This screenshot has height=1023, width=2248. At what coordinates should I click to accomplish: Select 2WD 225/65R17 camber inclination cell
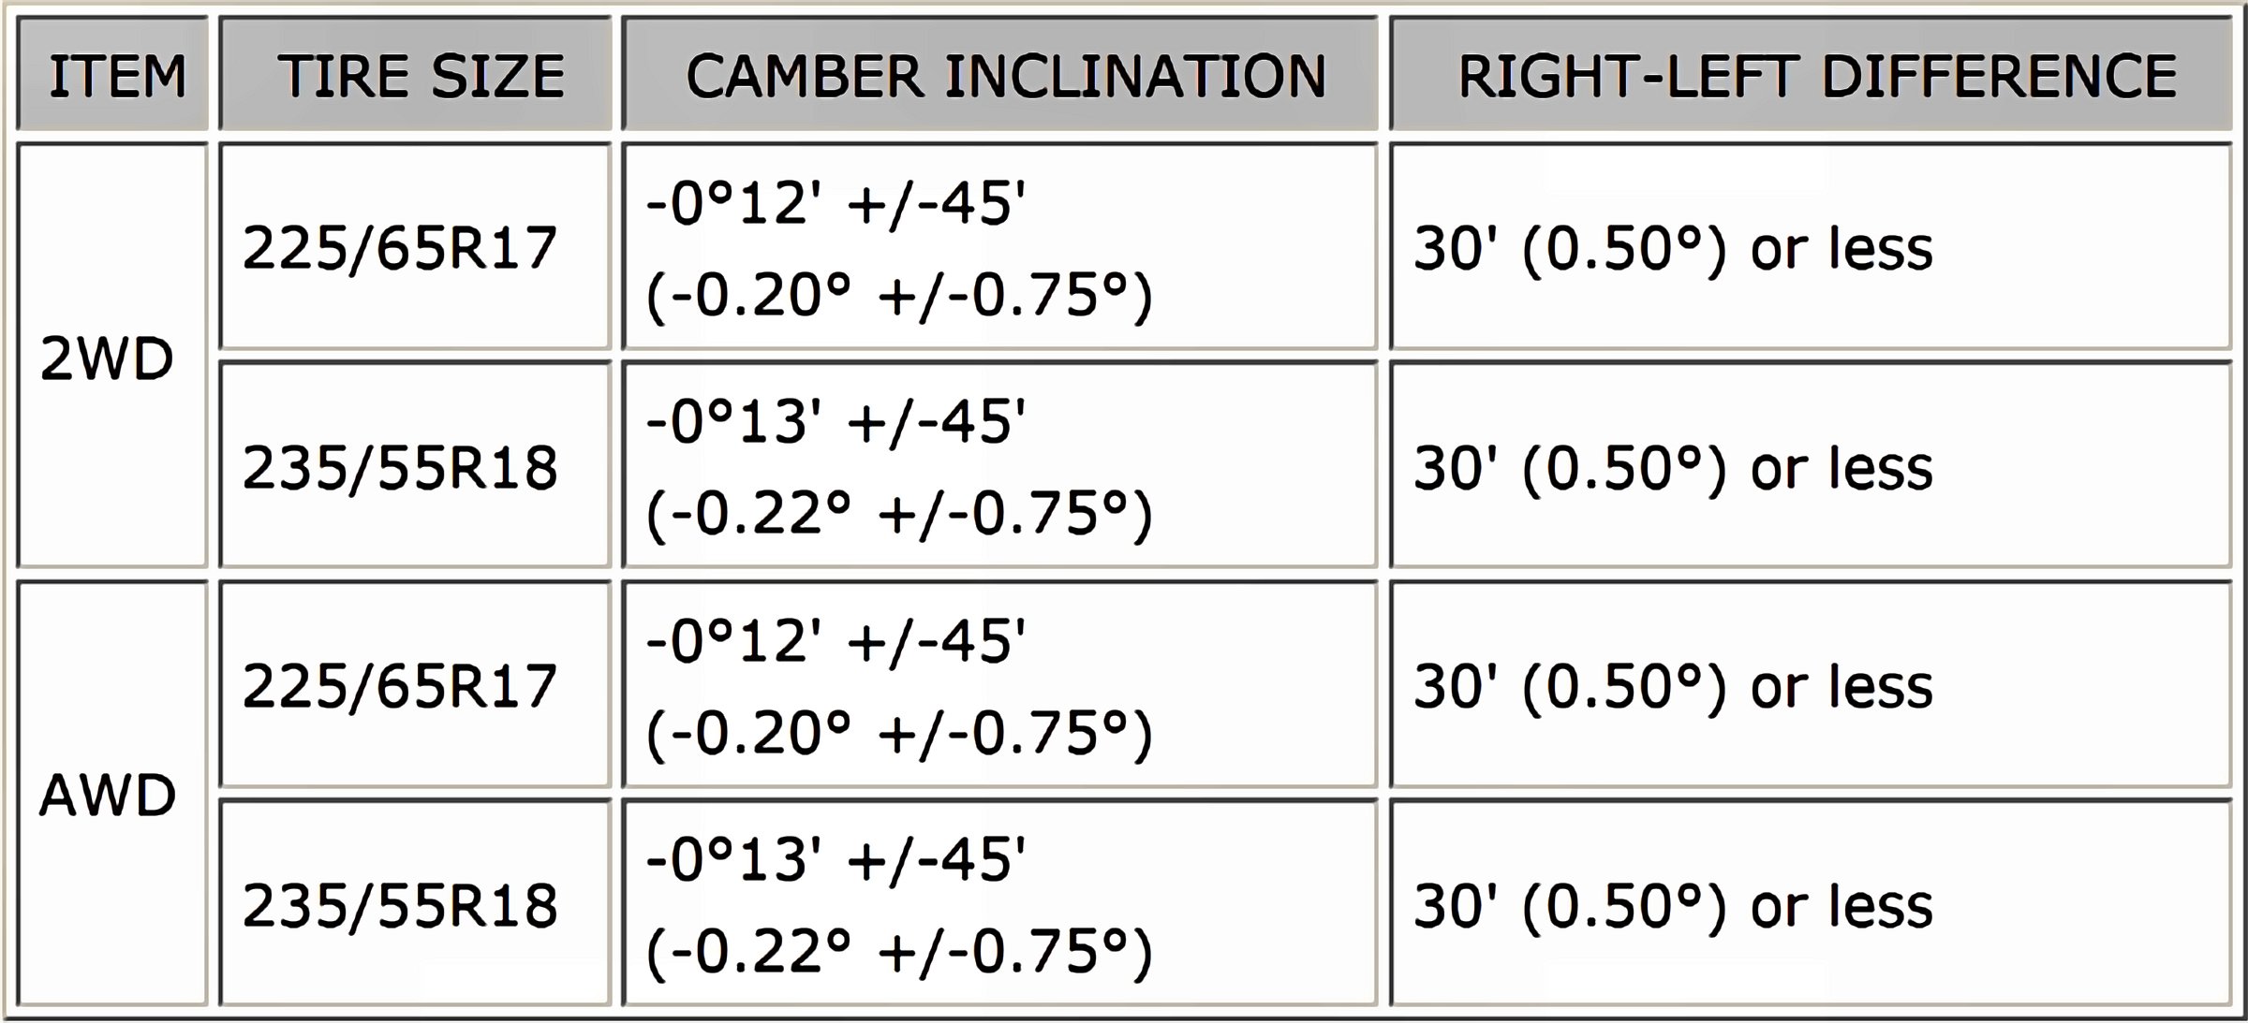(x=999, y=246)
